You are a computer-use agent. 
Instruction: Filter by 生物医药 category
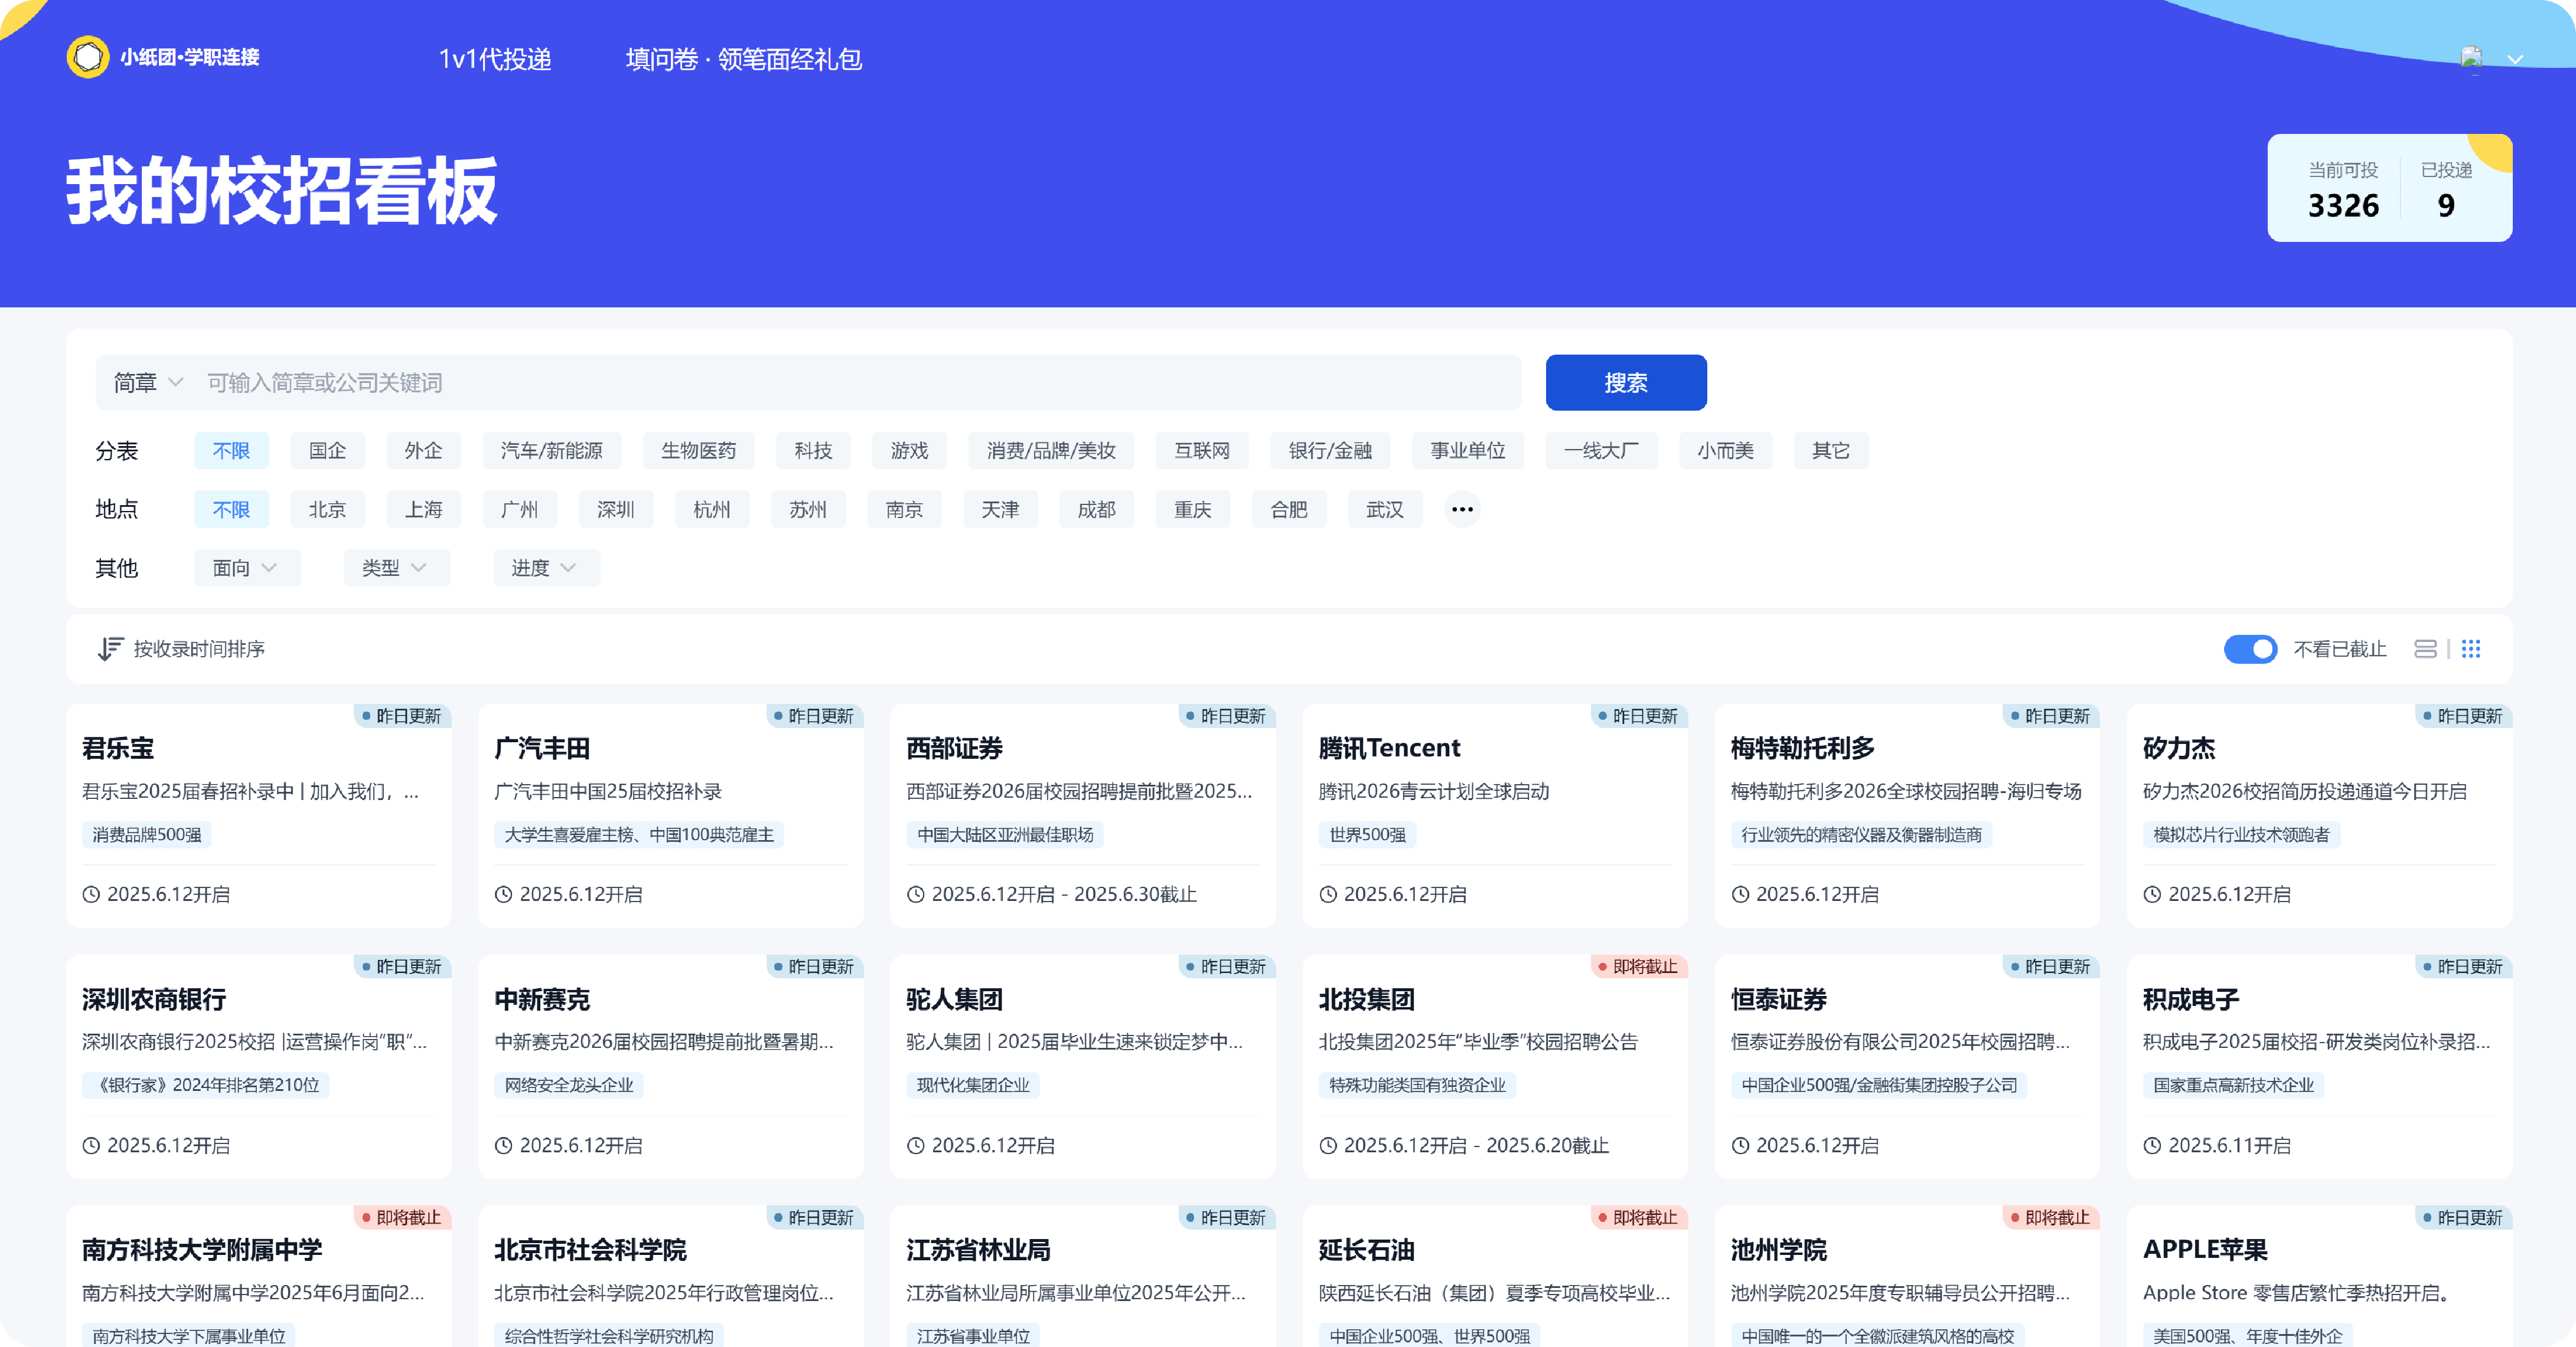698,451
